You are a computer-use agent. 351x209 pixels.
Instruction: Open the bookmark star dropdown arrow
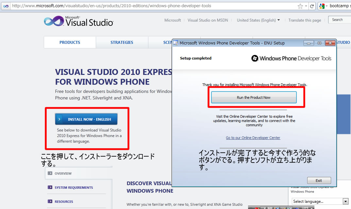pyautogui.click(x=306, y=6)
